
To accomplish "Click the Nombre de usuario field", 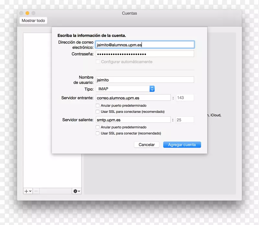I will [145, 80].
